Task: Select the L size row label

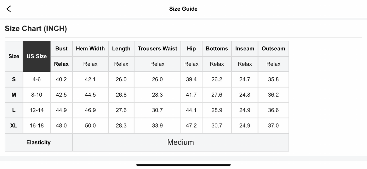Action: coord(14,110)
